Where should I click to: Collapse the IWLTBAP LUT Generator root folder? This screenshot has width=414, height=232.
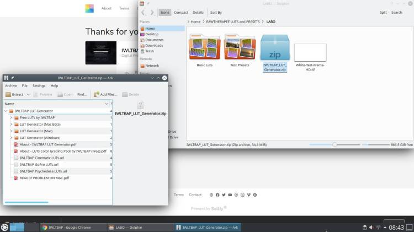pyautogui.click(x=6, y=111)
